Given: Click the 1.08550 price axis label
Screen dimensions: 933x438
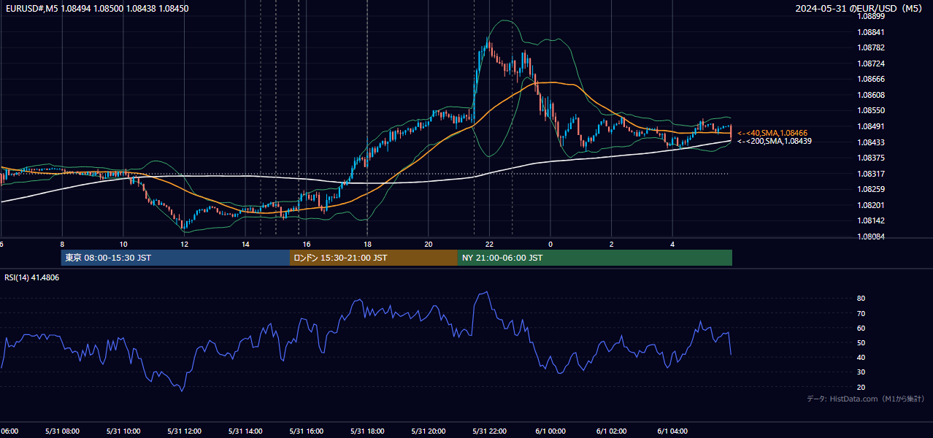Looking at the screenshot, I should pos(871,110).
